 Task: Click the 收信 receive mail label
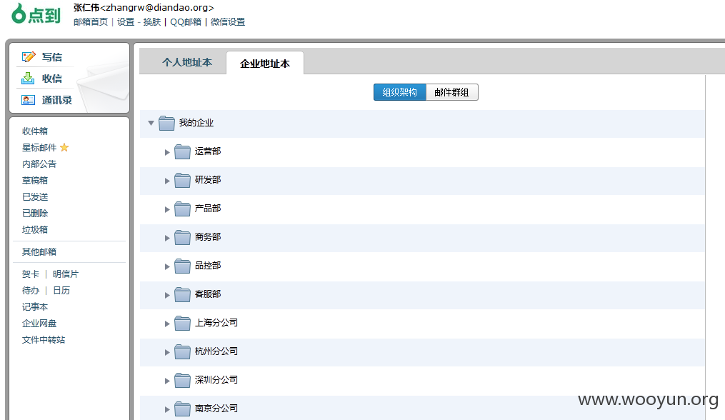51,79
